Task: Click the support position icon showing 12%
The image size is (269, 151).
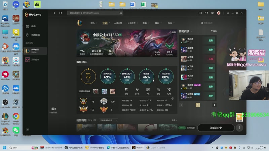Action: (169, 90)
